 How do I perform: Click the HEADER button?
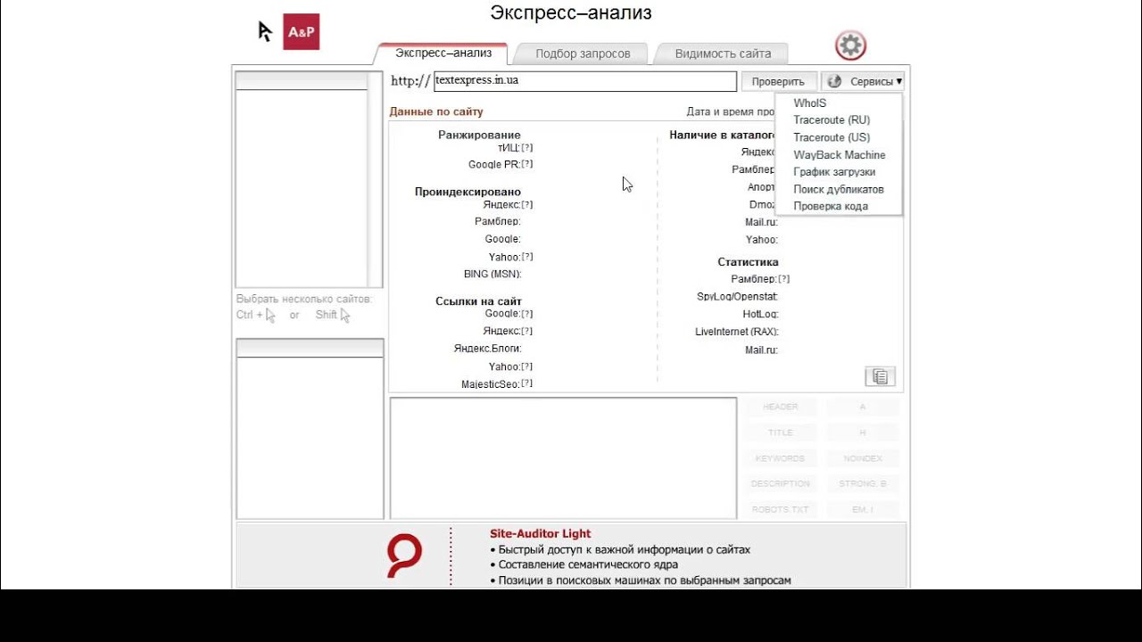(x=781, y=407)
